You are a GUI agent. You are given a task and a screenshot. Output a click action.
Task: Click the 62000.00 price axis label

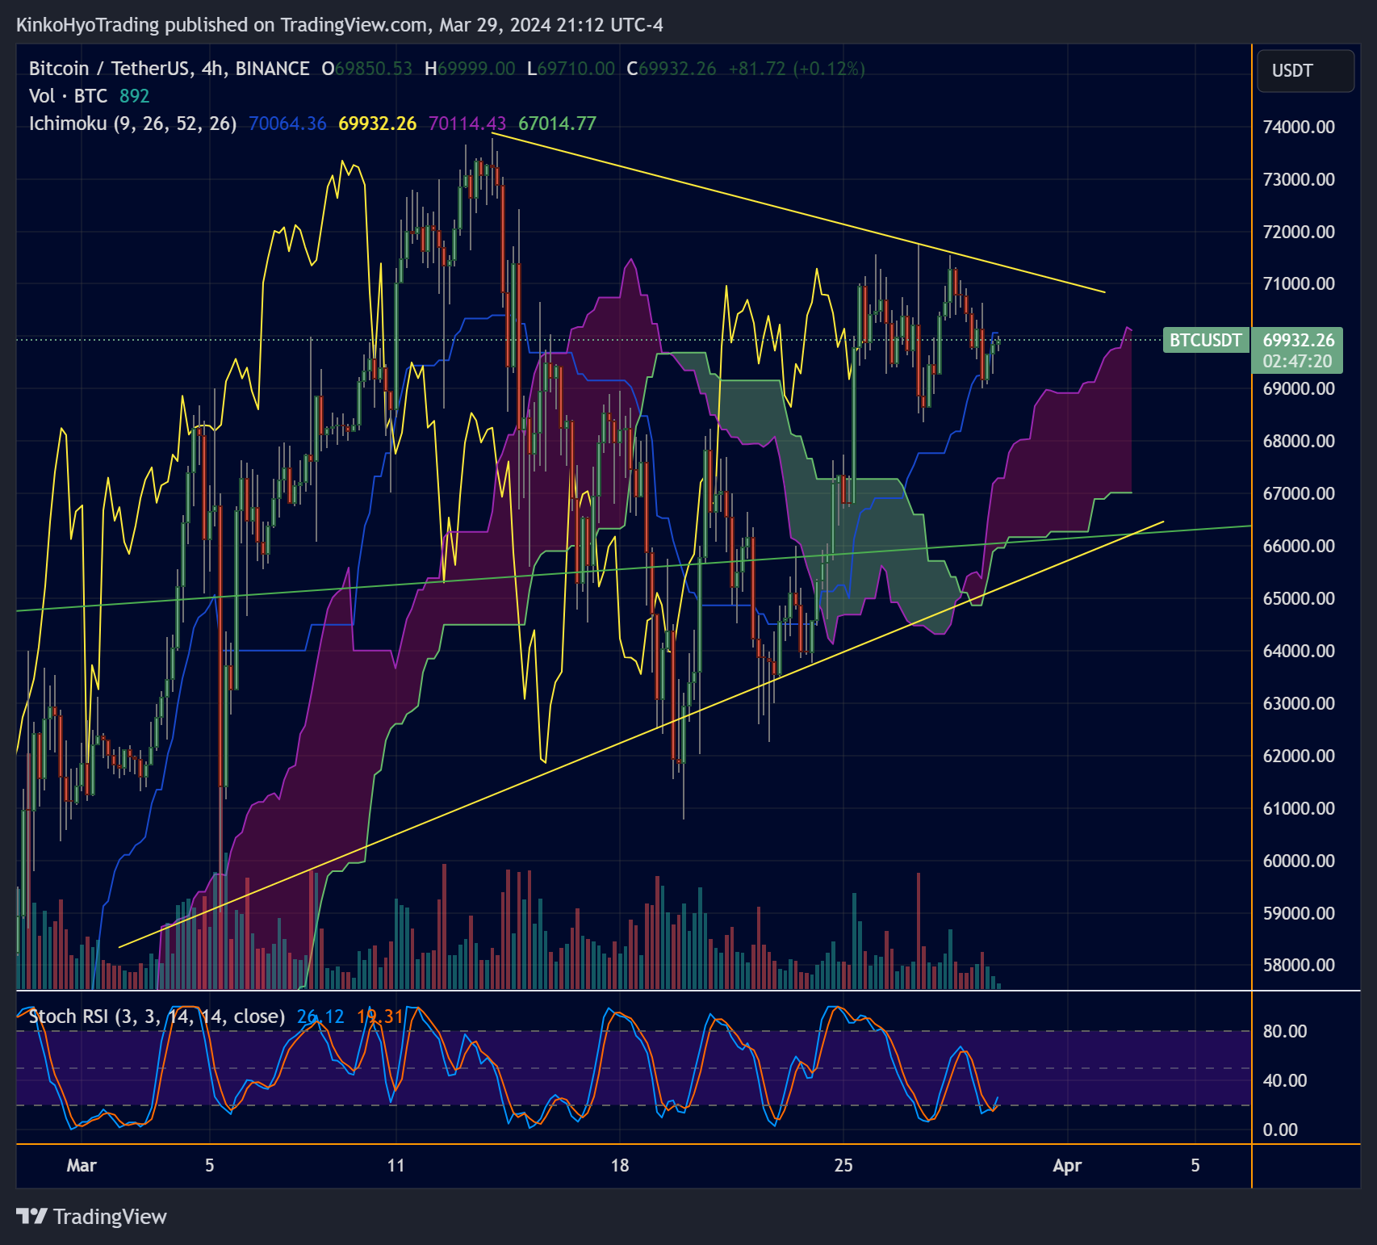(1299, 756)
